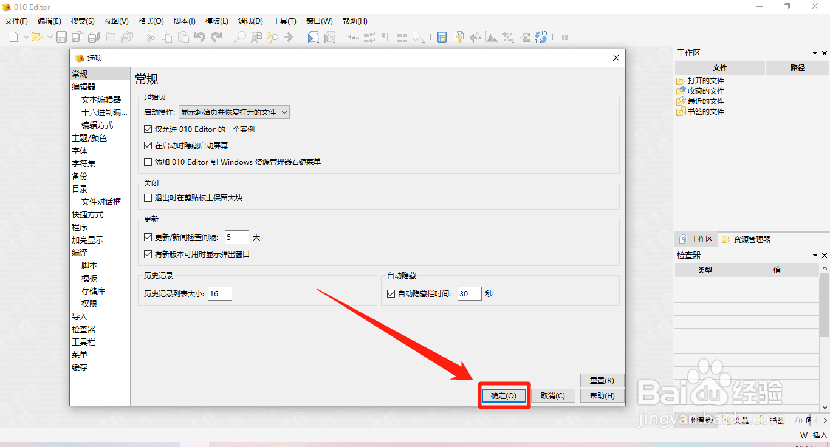Select 加亮显示 in options tree
Viewport: 830px width, 447px height.
coord(87,240)
